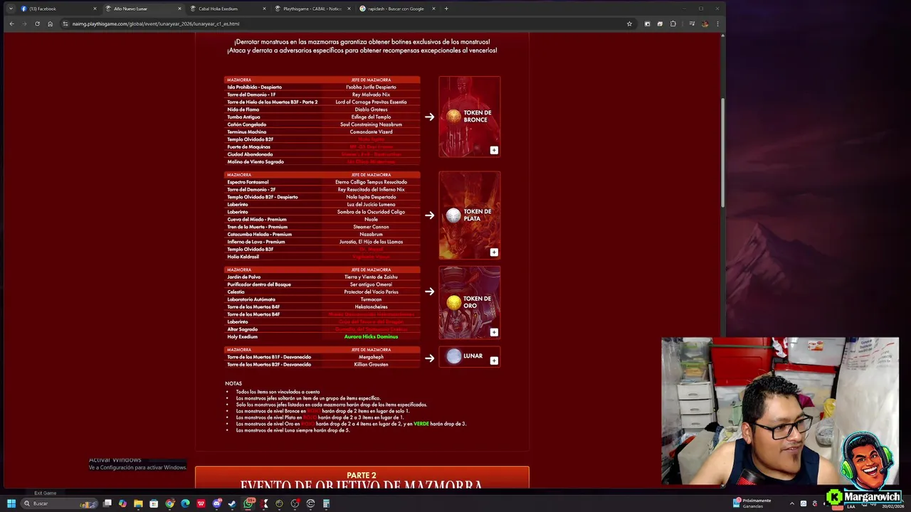
Task: Select the Steamer Cannon boss name
Action: click(x=371, y=227)
